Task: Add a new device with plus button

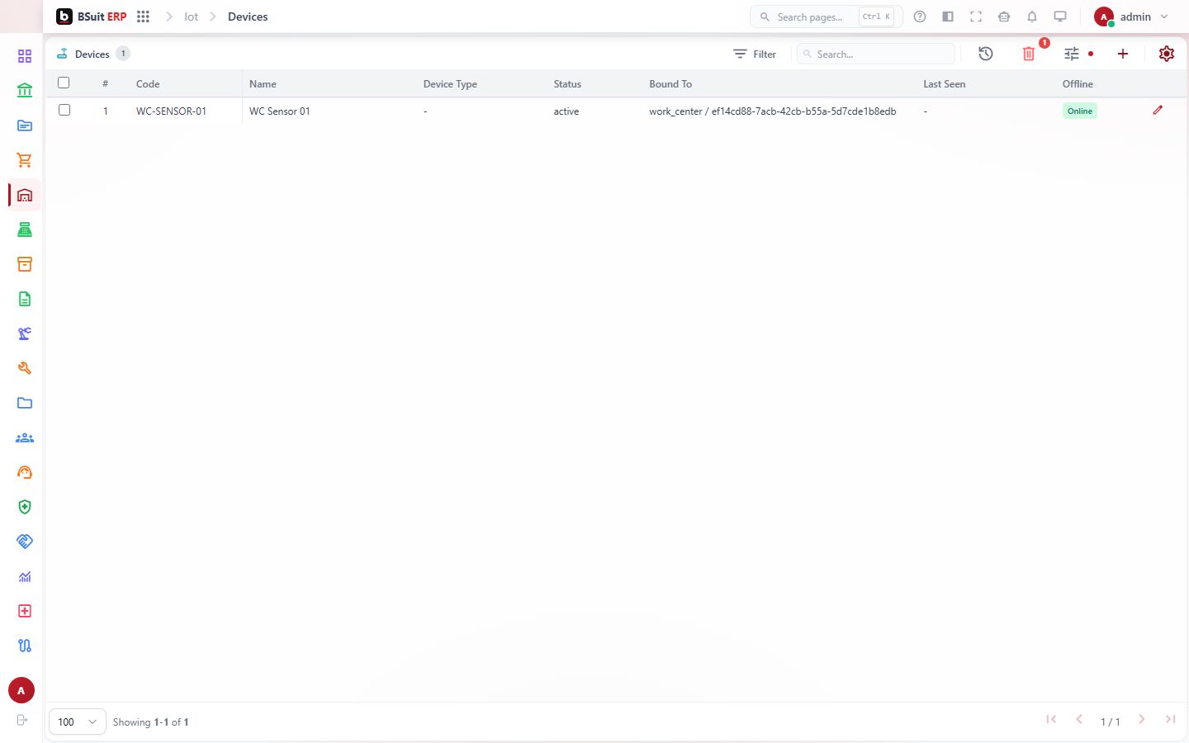Action: pos(1123,54)
